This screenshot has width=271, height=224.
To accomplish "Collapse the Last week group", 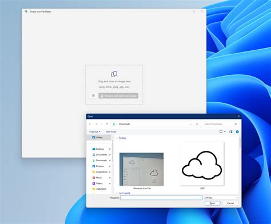I will [x=117, y=193].
